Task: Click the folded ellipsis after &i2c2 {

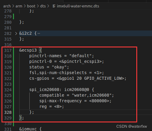Action: point(39,33)
